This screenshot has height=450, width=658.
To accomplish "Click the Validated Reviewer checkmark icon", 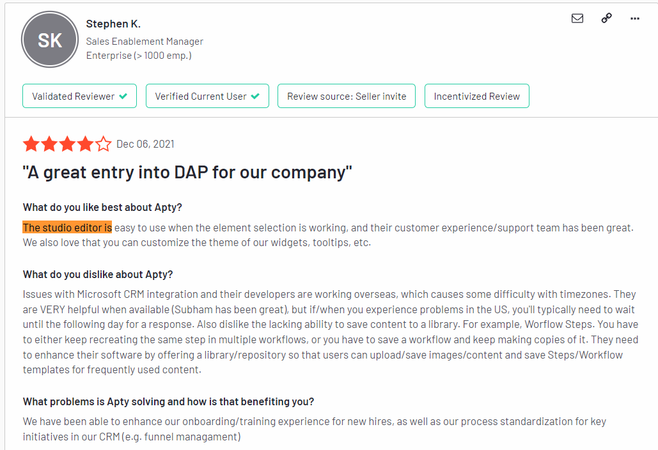I will [123, 96].
